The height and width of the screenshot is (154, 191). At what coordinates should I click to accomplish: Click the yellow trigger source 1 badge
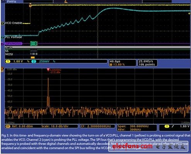(x=167, y=126)
